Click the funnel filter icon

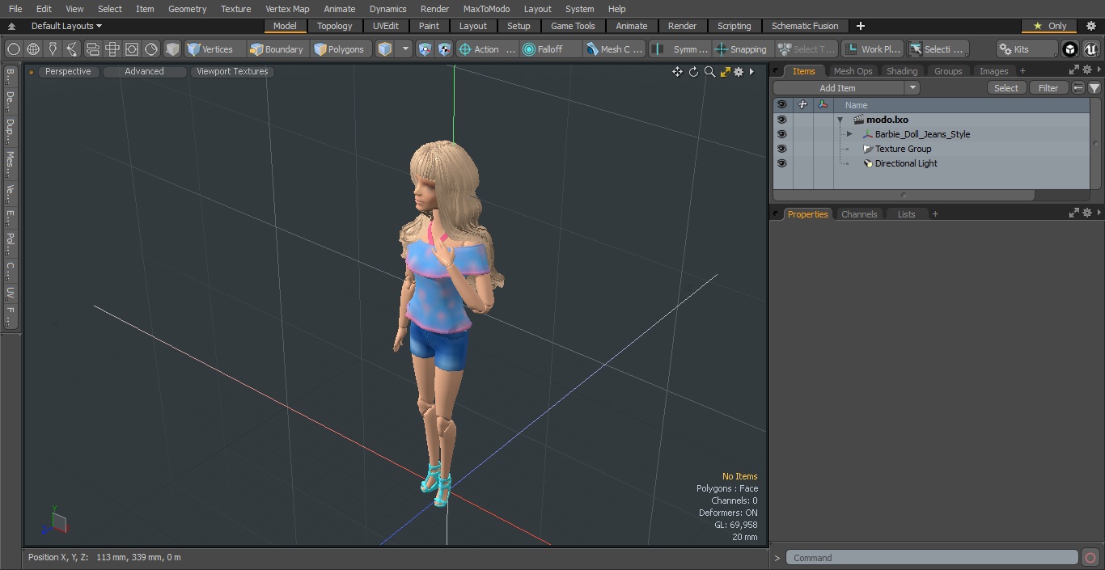tap(1094, 88)
